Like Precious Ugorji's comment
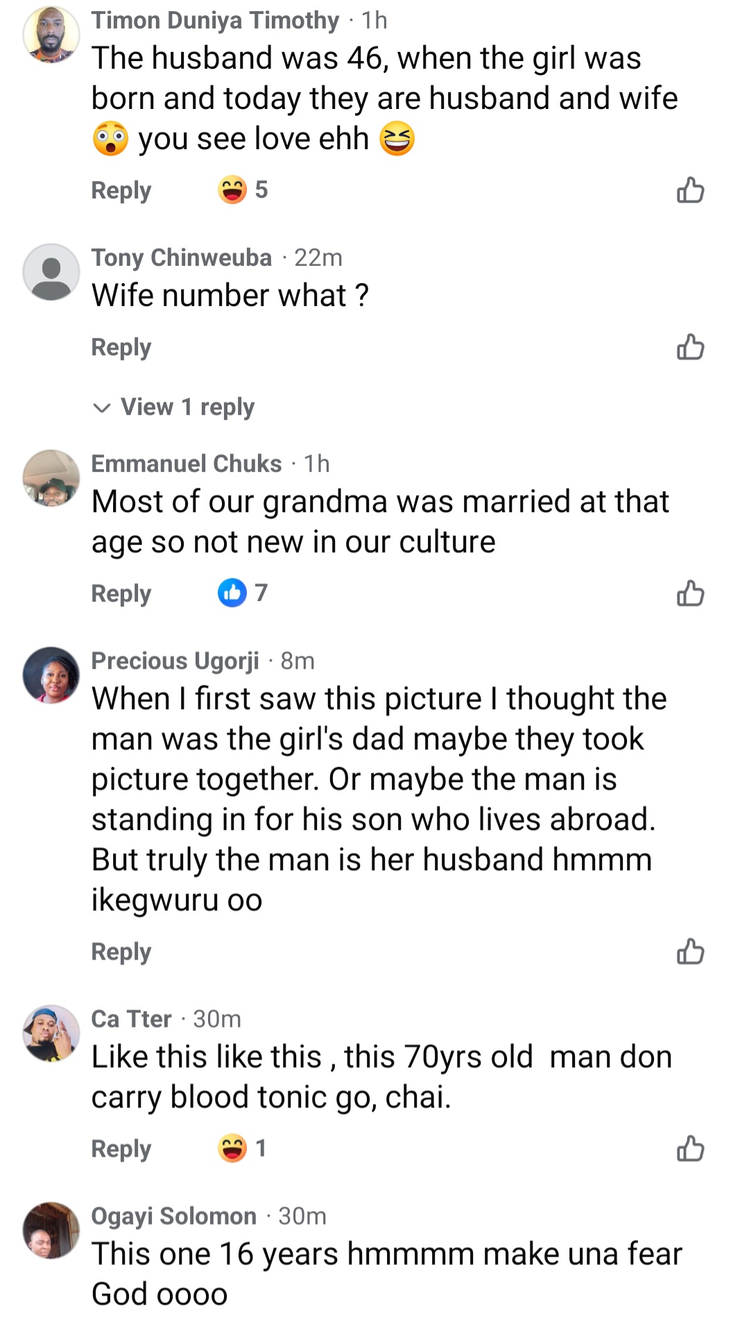This screenshot has width=749, height=1317. tap(690, 951)
